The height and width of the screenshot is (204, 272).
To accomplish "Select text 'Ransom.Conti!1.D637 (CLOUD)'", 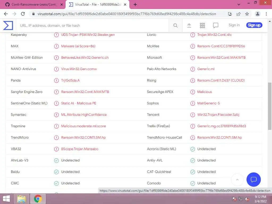I will click(x=221, y=80).
